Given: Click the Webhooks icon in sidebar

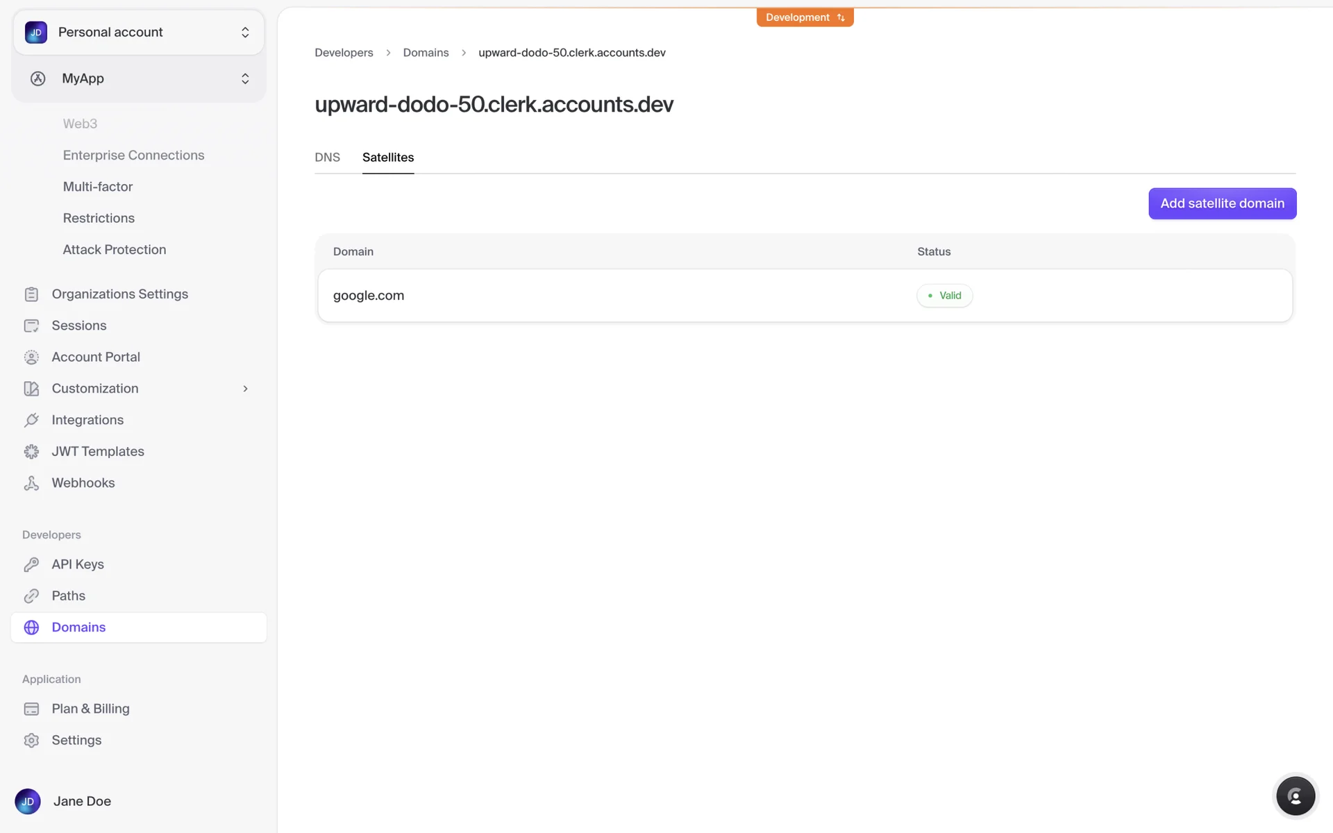Looking at the screenshot, I should point(31,483).
